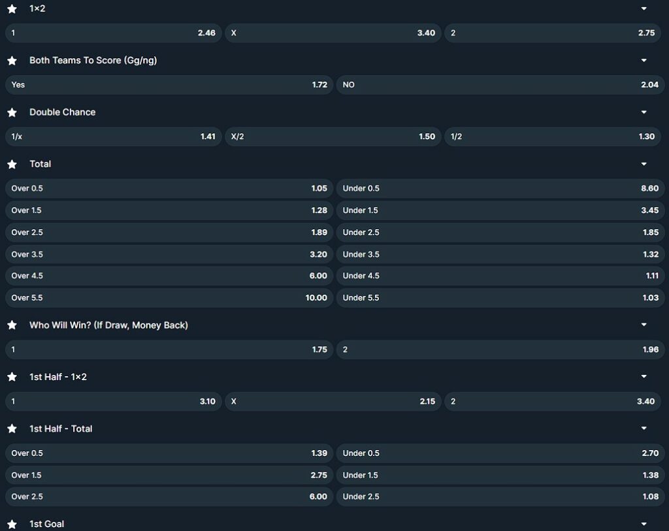Collapse the Total market section
The image size is (669, 531).
[x=644, y=164]
